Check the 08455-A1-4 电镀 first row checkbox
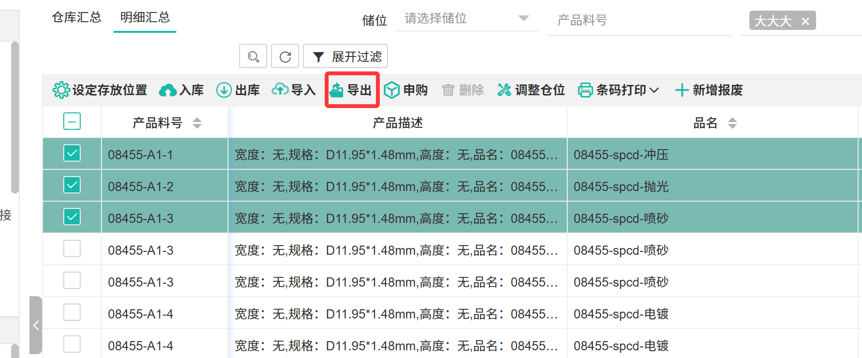 click(x=72, y=313)
